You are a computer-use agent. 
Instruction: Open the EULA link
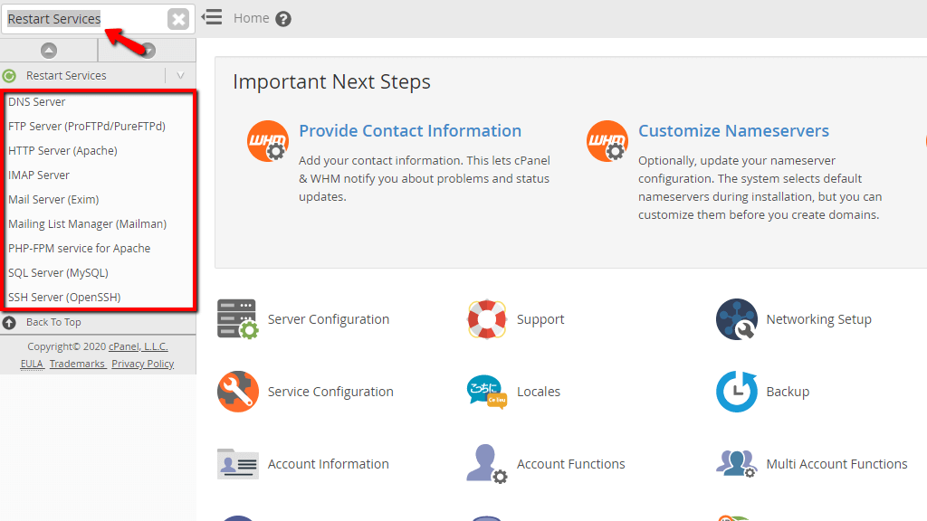[x=32, y=364]
